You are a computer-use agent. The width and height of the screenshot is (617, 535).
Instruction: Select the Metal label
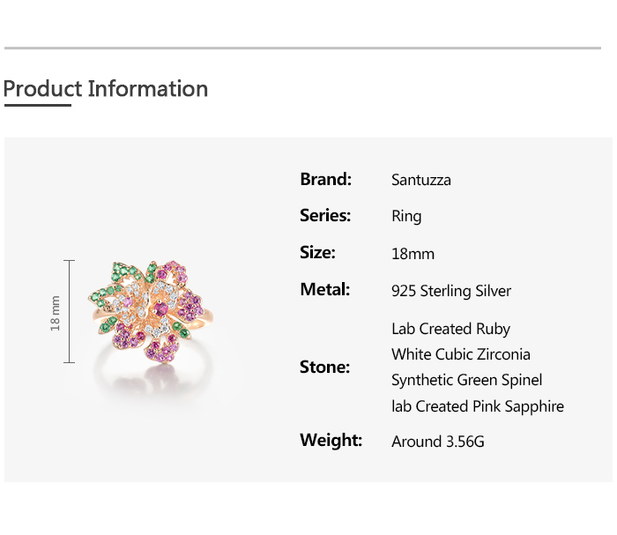click(324, 290)
